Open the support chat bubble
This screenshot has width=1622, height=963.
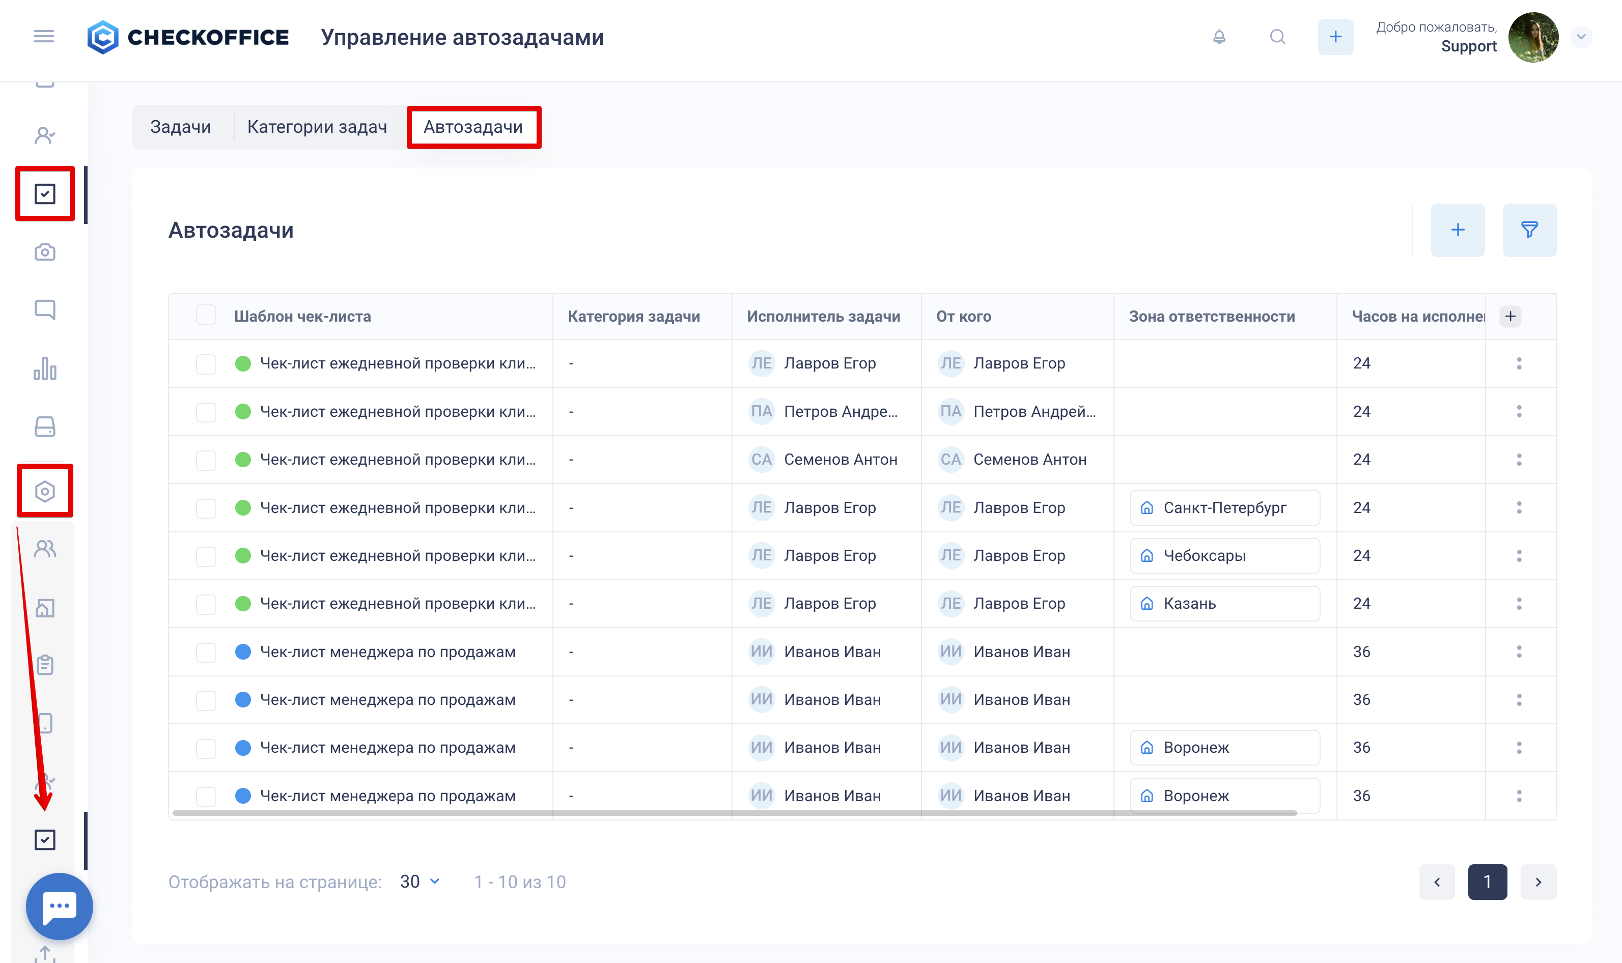click(59, 906)
